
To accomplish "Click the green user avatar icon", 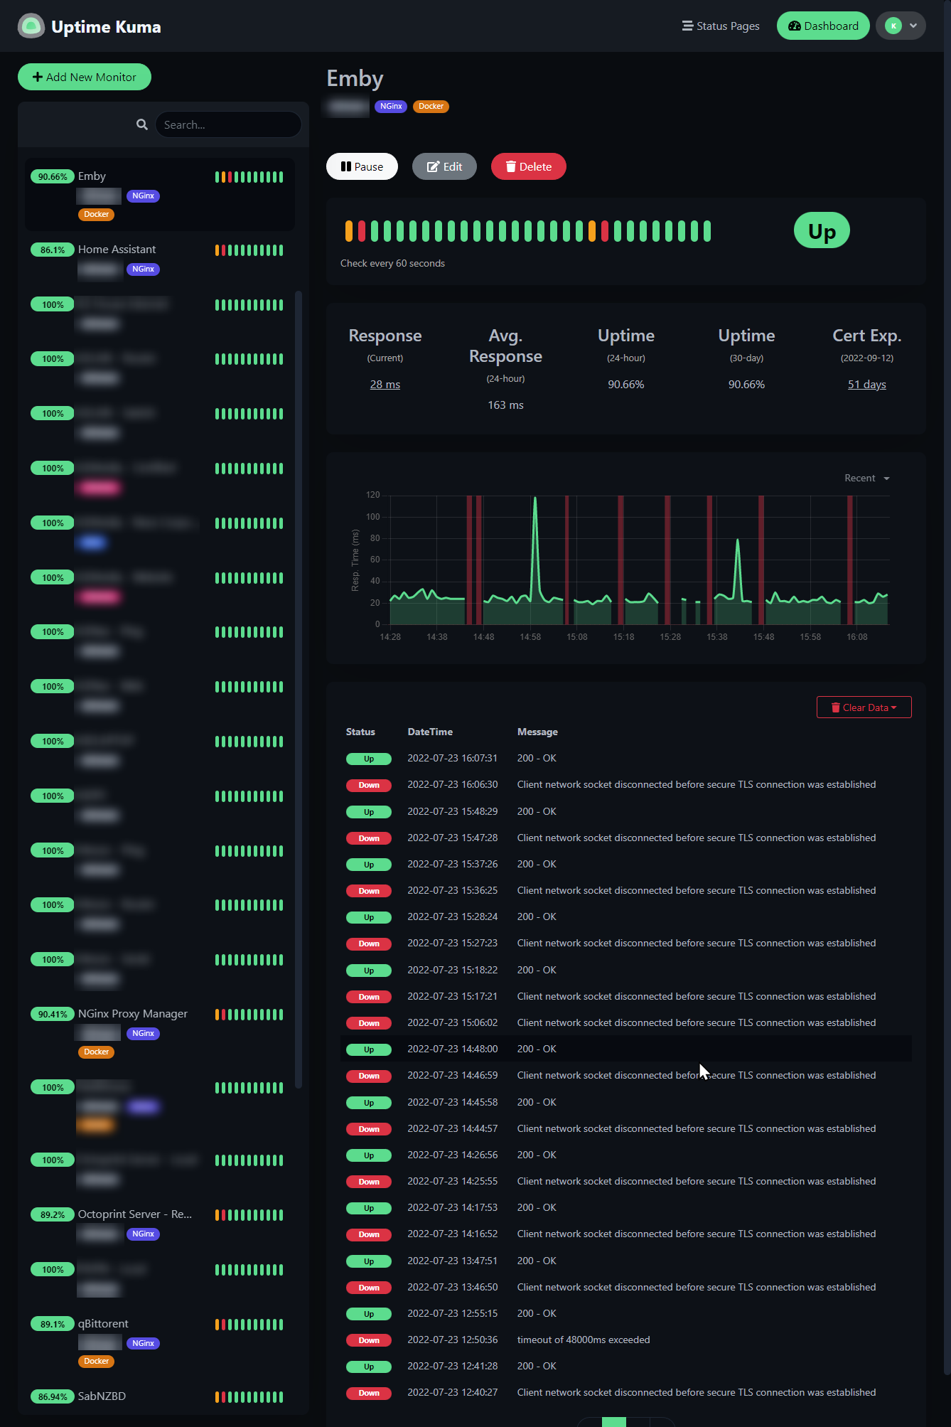I will [x=893, y=26].
